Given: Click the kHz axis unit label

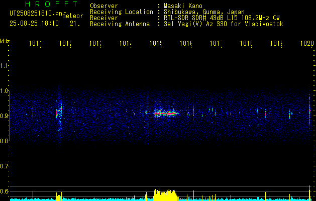Looking at the screenshot, I should (x=5, y=41).
